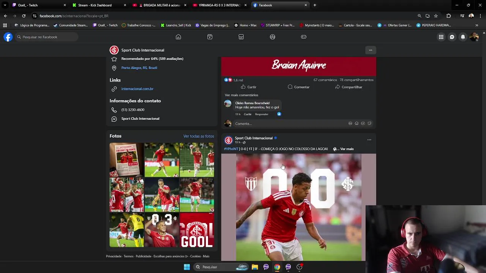This screenshot has height=273, width=486.
Task: Open the 78 compartilhamentos count
Action: coord(357,80)
